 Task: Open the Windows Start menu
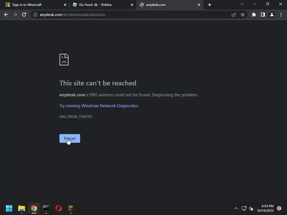9,208
